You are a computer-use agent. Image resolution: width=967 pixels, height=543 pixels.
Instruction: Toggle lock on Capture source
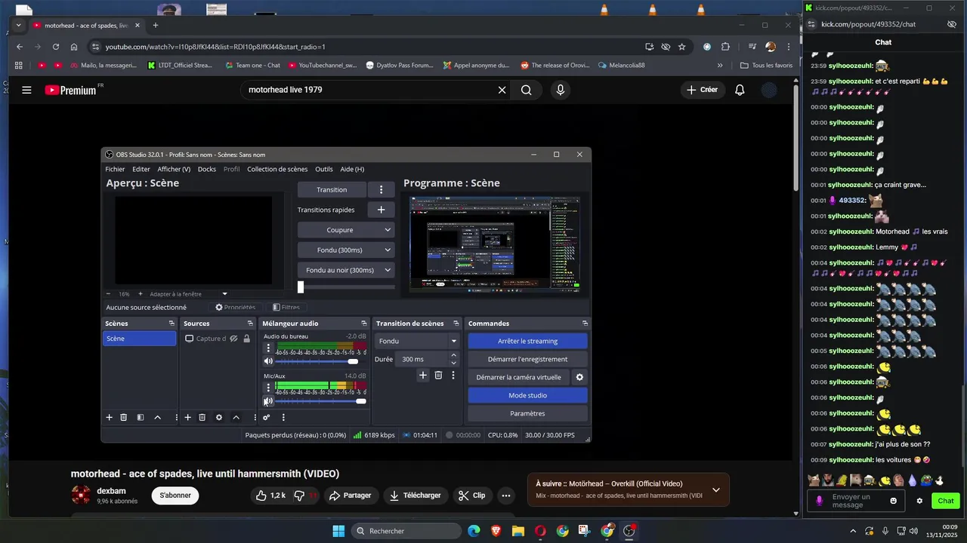point(246,339)
